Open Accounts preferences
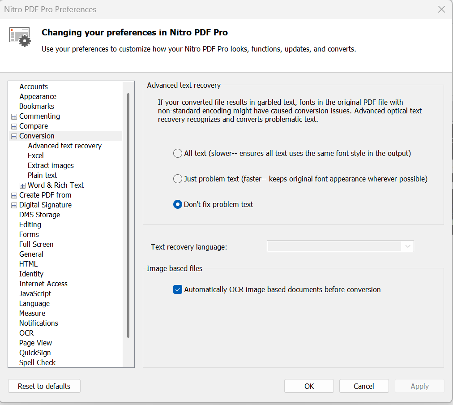This screenshot has width=453, height=405. 34,87
